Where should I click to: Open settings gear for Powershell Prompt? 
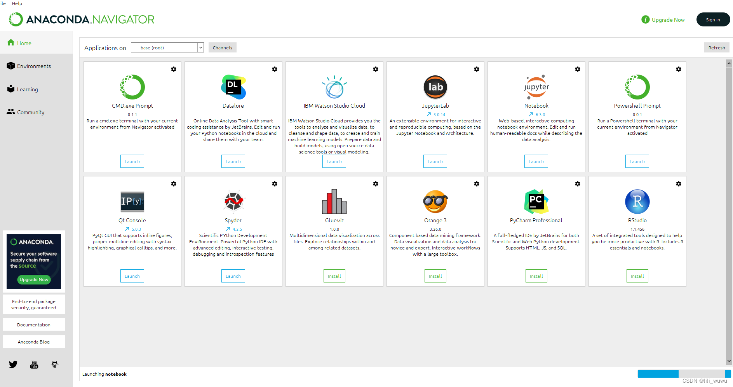point(679,69)
